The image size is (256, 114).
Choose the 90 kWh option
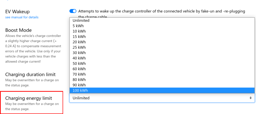(x=79, y=85)
